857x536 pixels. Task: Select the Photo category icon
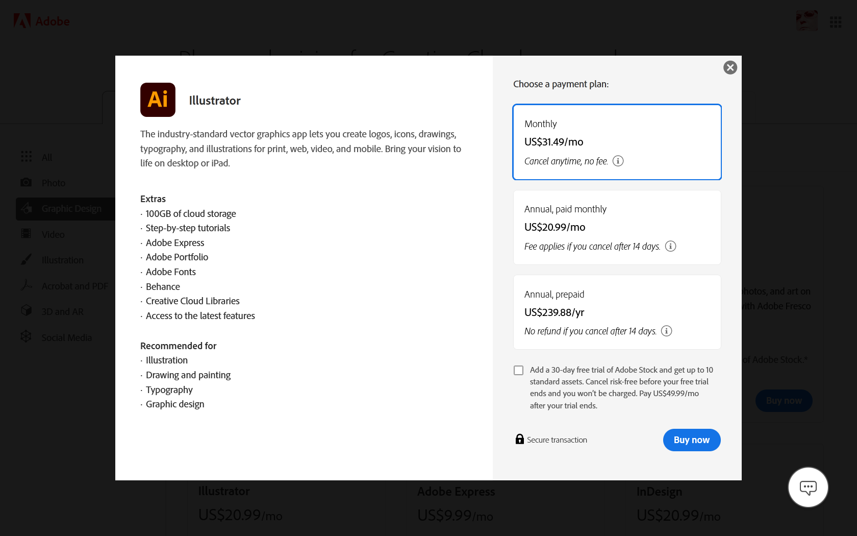[26, 182]
